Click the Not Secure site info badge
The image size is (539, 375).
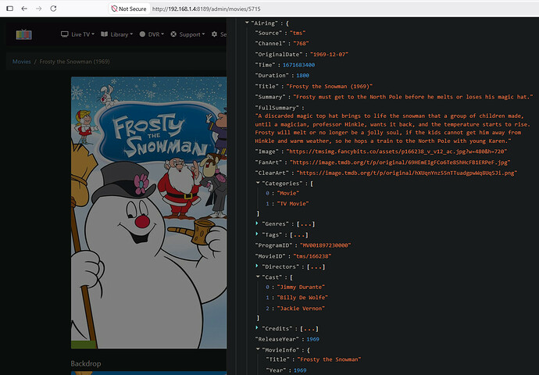point(129,9)
